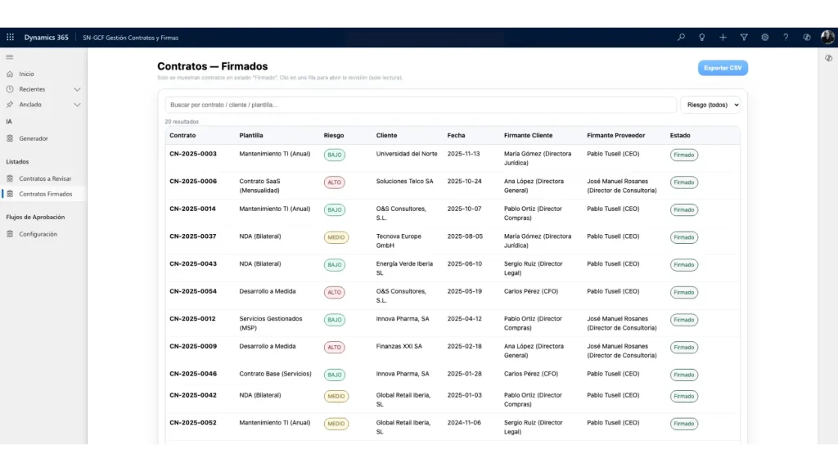Viewport: 838px width, 472px height.
Task: Expand the Anclado section chevron
Action: click(77, 105)
